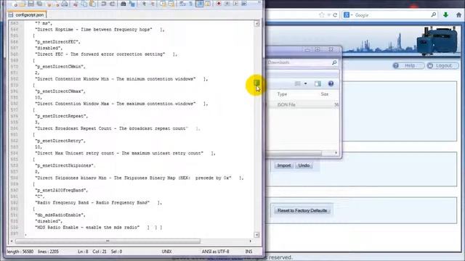Click the Undo button next to Import
465x261 pixels.
pyautogui.click(x=304, y=165)
